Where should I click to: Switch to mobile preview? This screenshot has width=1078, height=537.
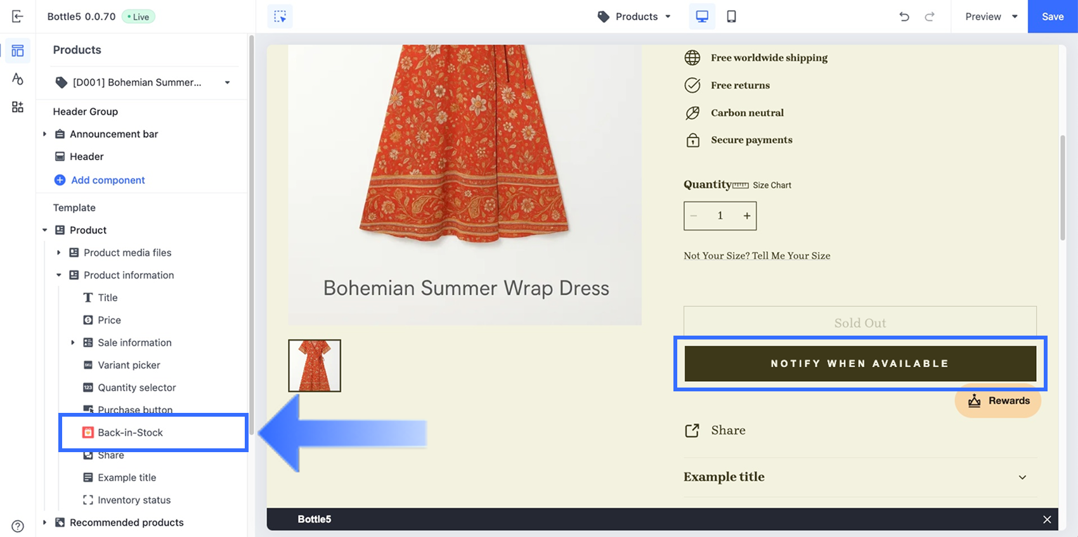[731, 16]
